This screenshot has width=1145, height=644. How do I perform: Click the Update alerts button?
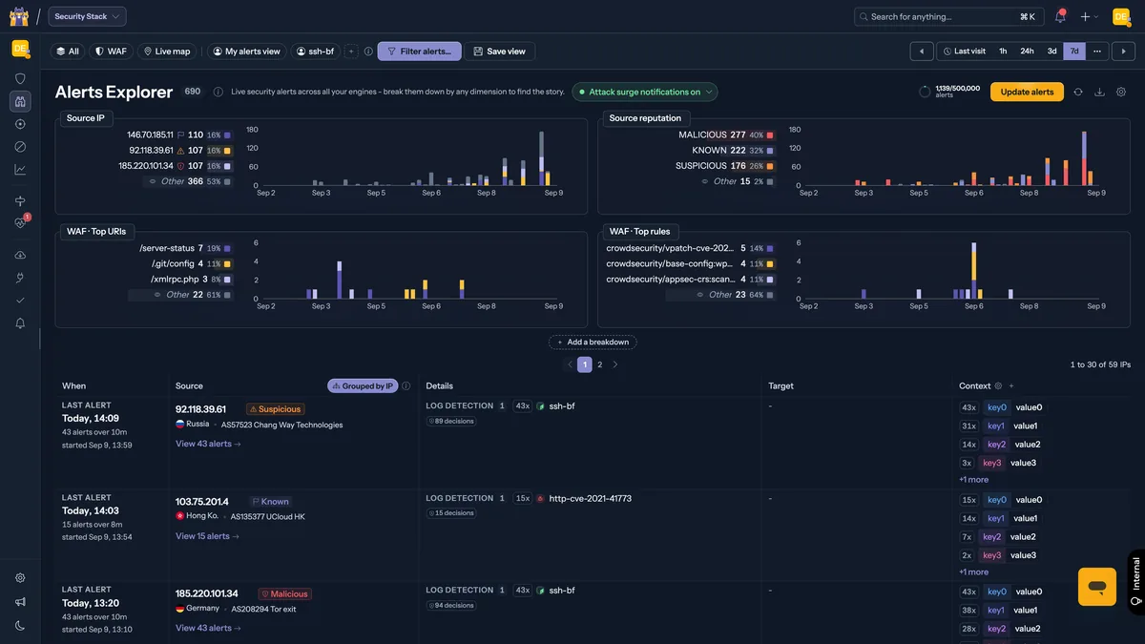[x=1027, y=92]
